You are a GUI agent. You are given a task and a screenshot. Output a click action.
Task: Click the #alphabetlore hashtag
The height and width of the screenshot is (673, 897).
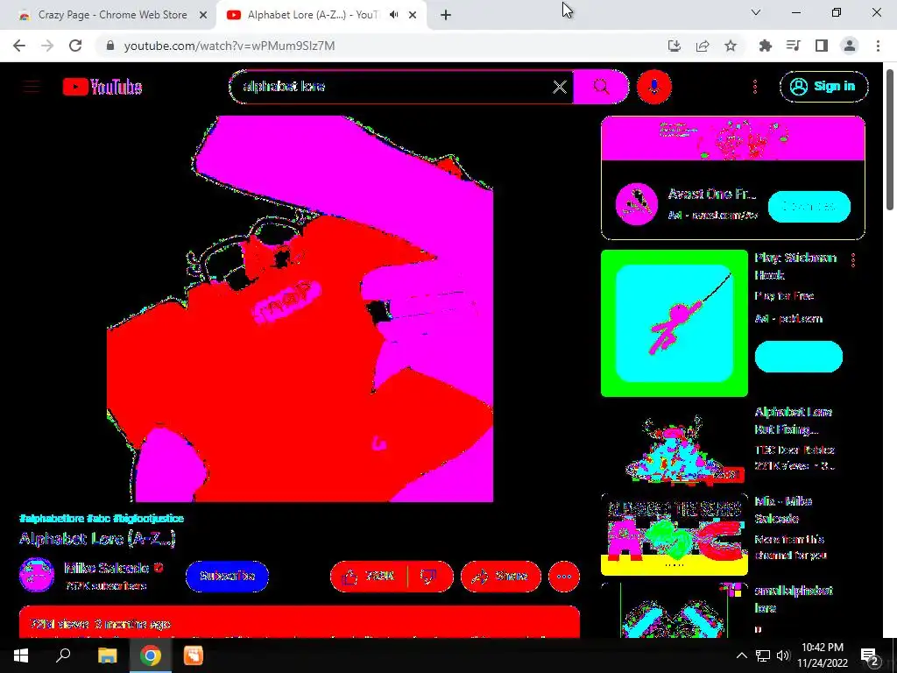(x=52, y=519)
